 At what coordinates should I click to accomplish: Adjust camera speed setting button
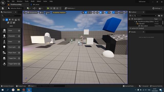(121, 13)
